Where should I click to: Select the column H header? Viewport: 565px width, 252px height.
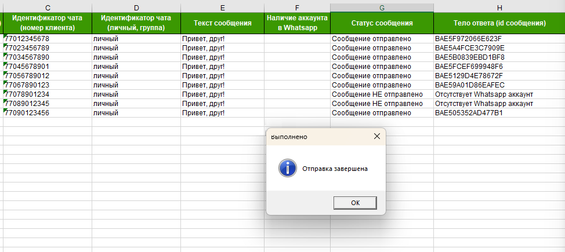[x=499, y=7]
